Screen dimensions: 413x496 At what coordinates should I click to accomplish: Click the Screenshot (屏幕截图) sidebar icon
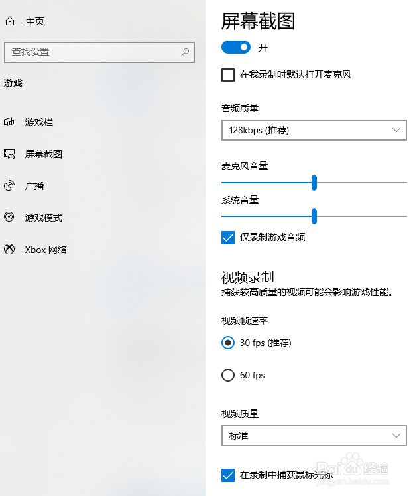(9, 154)
